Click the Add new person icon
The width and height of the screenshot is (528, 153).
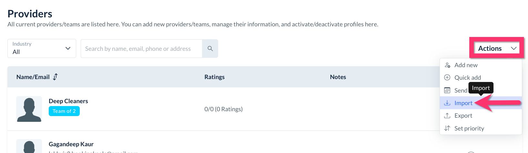[x=447, y=65]
